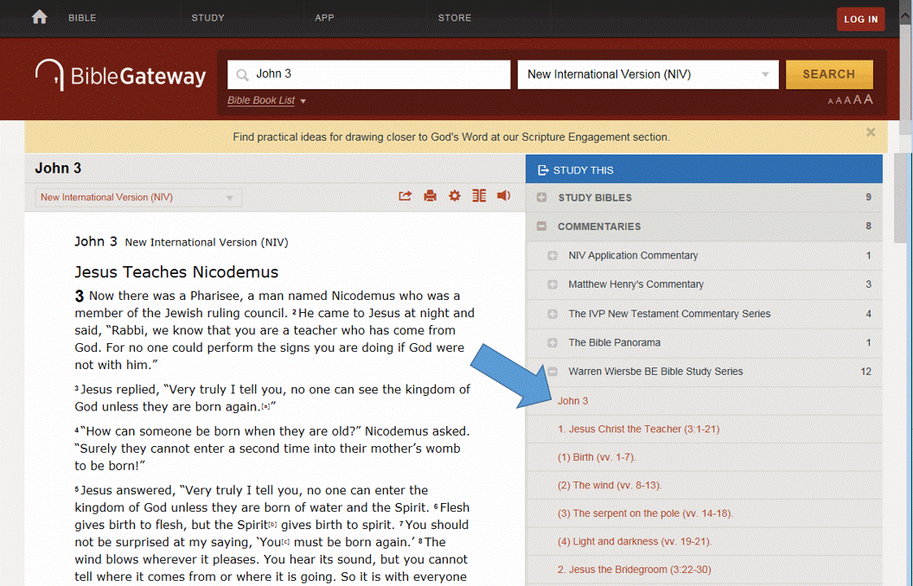Open the STUDY menu

click(207, 18)
